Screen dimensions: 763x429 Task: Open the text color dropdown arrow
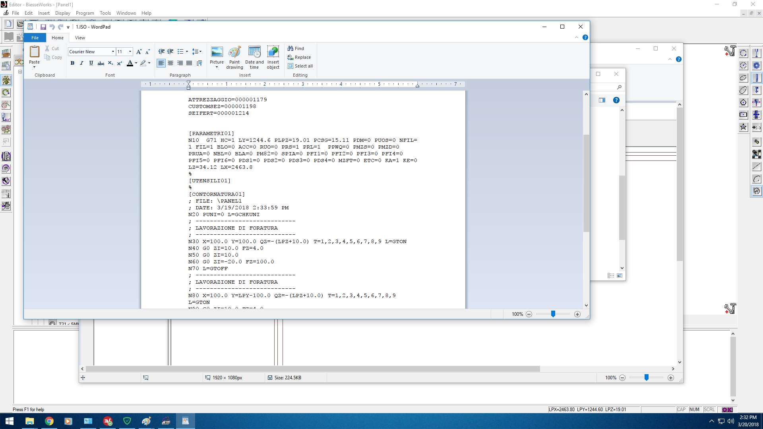pos(136,63)
